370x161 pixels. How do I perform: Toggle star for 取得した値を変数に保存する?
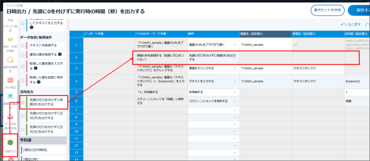(23, 80)
